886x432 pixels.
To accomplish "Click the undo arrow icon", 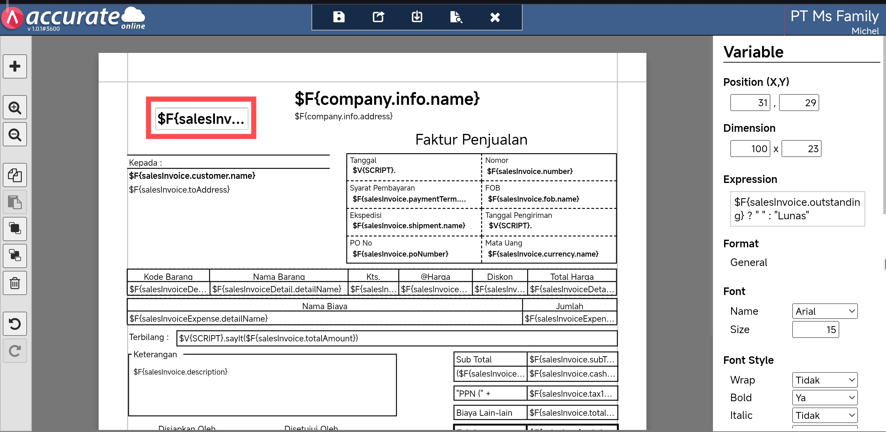I will [15, 324].
